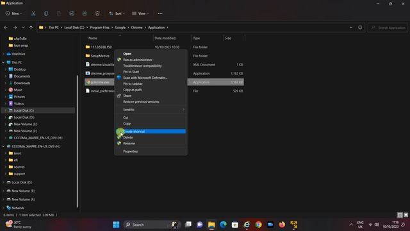This screenshot has width=410, height=231.
Task: Sort by the Type column header
Action: 197,38
